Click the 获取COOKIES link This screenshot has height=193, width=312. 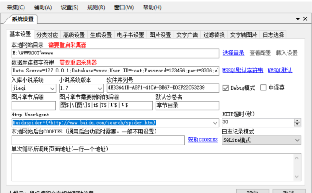click(203, 139)
